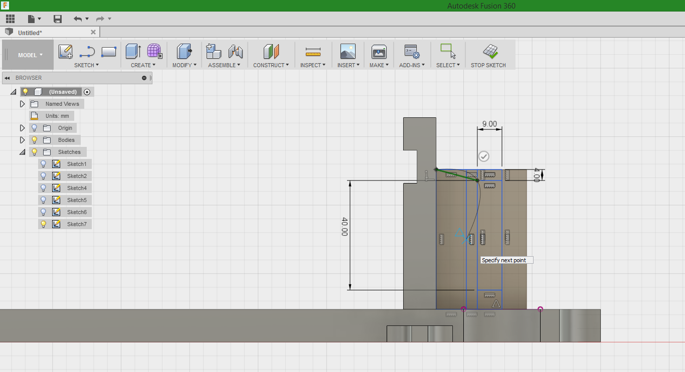Open the ASSEMBLE dropdown menu
Image resolution: width=685 pixels, height=372 pixels.
224,65
